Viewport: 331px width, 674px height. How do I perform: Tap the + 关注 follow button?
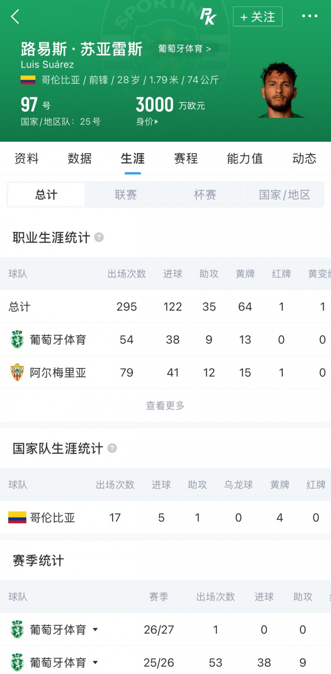257,17
